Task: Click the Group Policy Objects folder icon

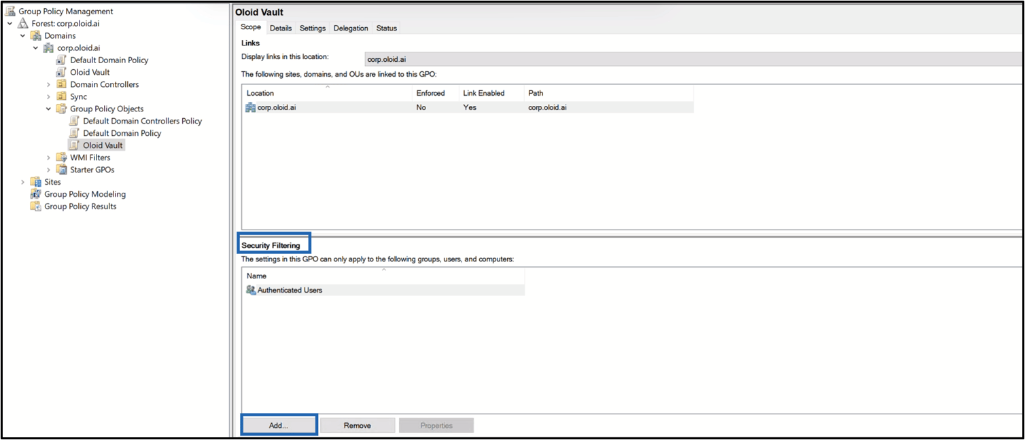Action: [x=62, y=109]
